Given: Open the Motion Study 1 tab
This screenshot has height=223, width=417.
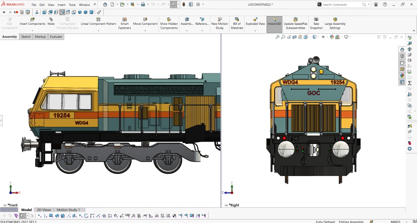Looking at the screenshot, I should point(68,210).
